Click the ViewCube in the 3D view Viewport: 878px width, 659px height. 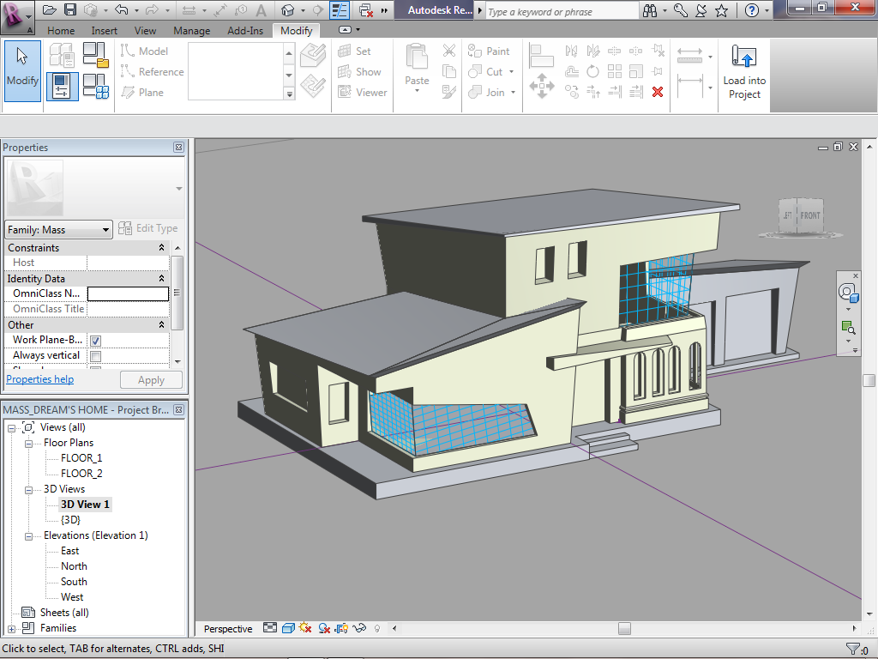799,216
